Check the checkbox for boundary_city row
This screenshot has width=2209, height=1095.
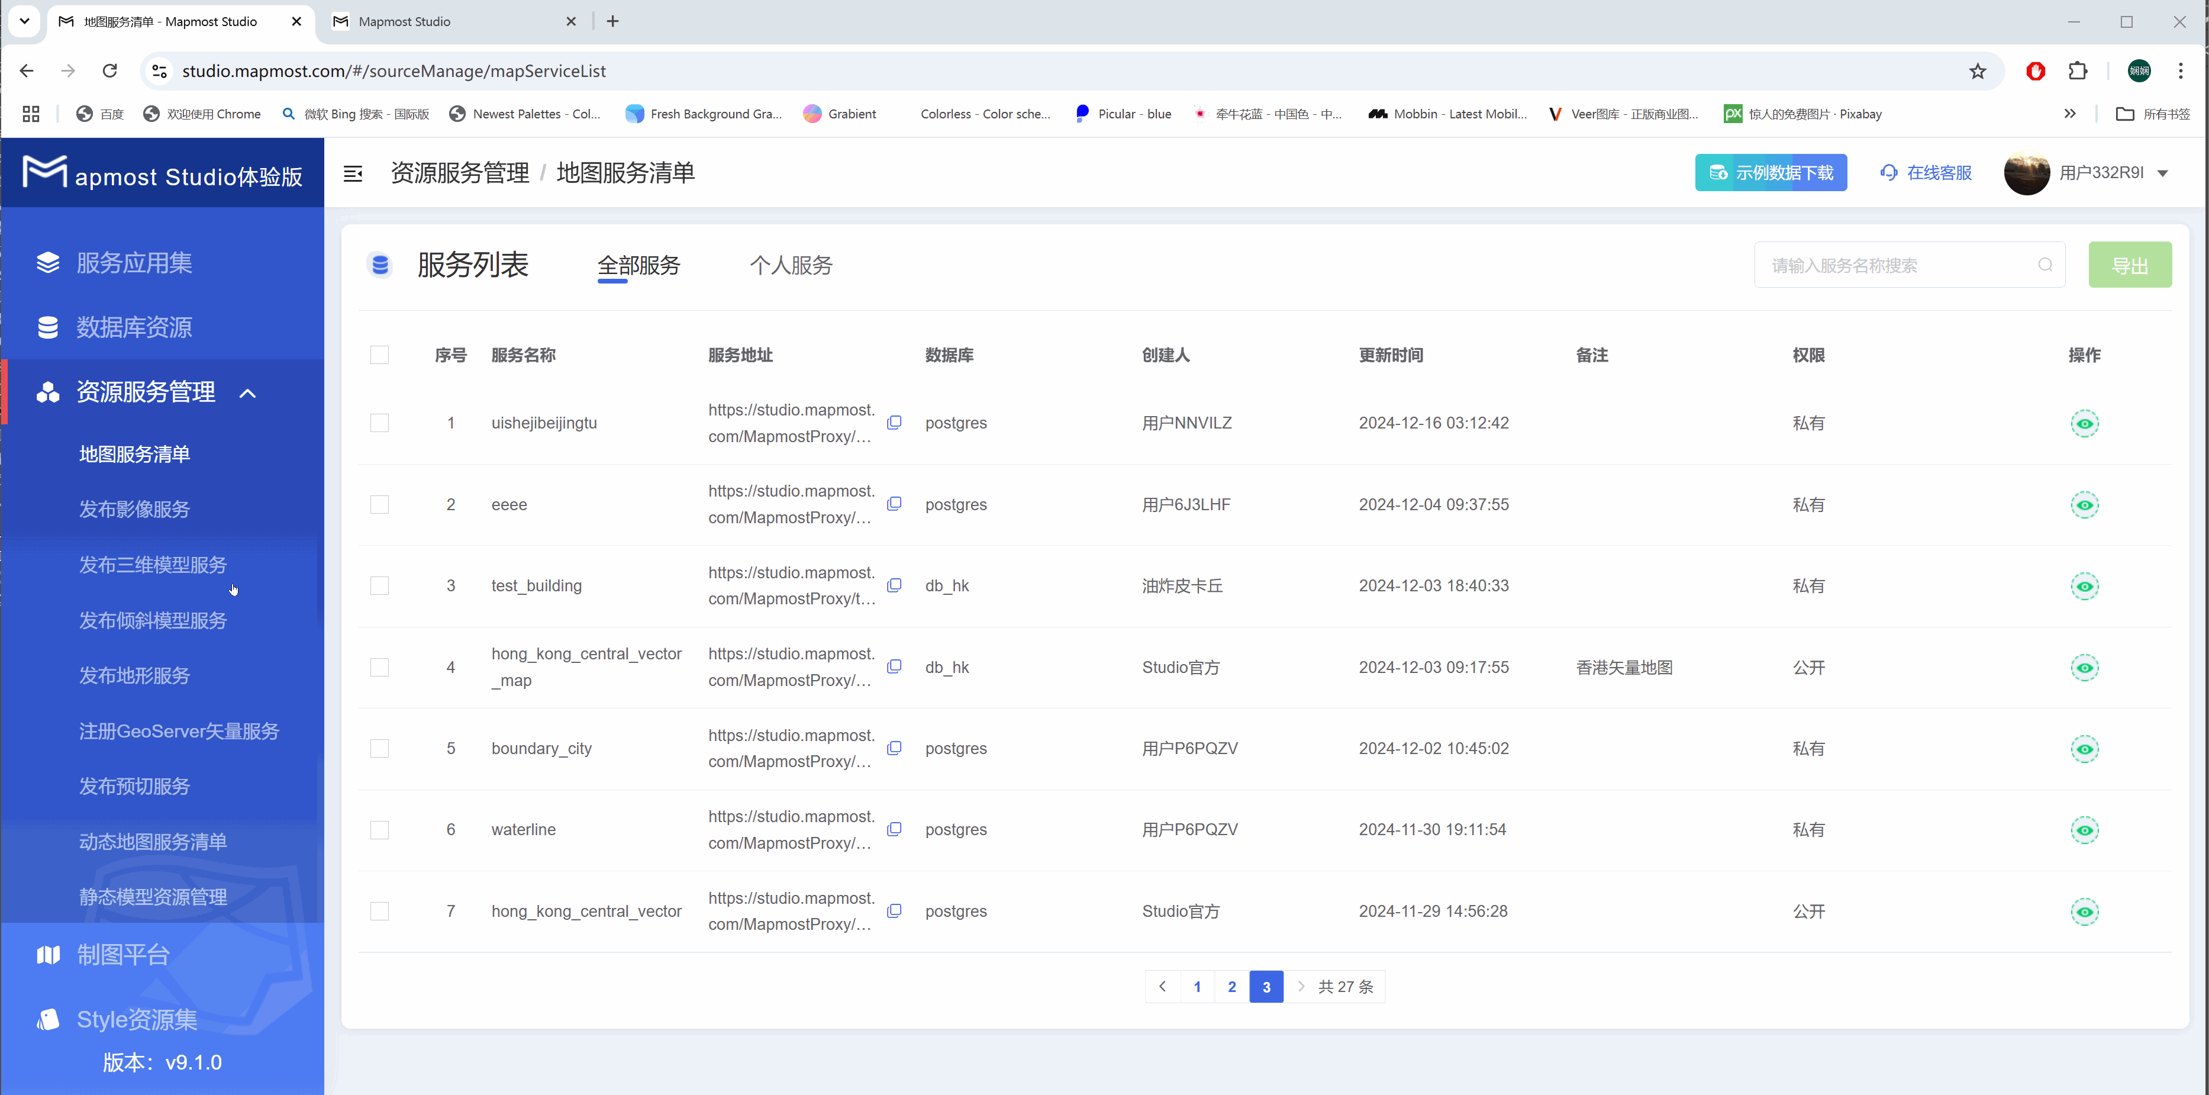[380, 748]
